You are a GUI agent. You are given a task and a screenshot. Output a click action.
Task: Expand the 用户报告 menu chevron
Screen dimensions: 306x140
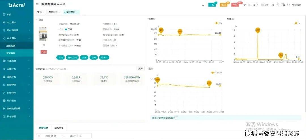29,100
